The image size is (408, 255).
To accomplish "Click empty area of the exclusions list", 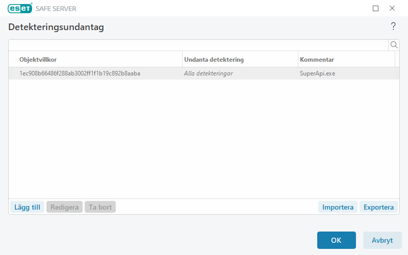I will 204,138.
